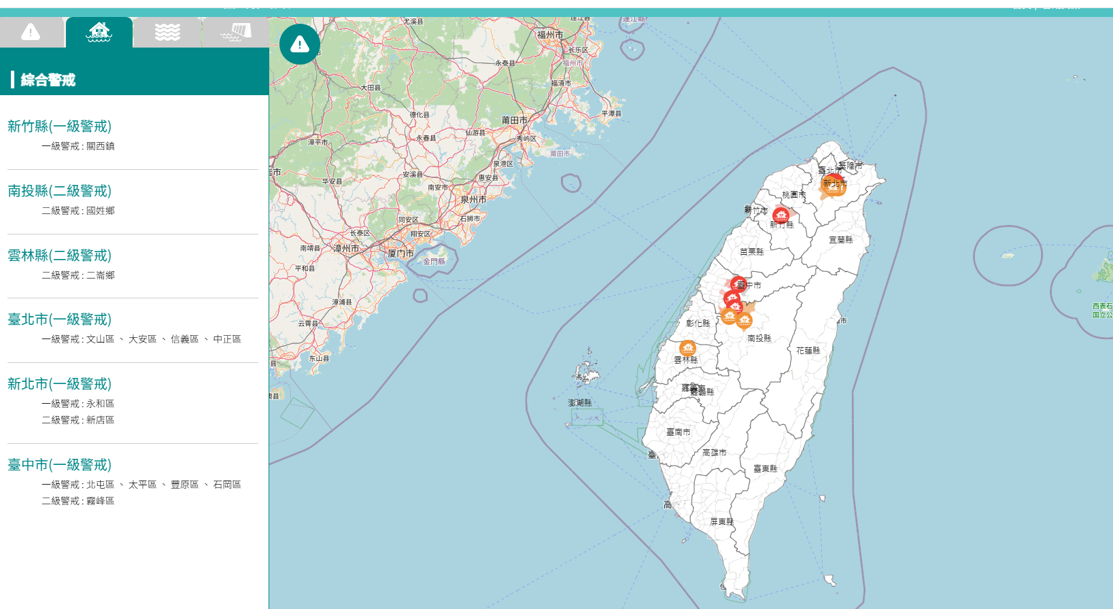Open the reservoir dam tab
The width and height of the screenshot is (1113, 609).
coord(236,32)
